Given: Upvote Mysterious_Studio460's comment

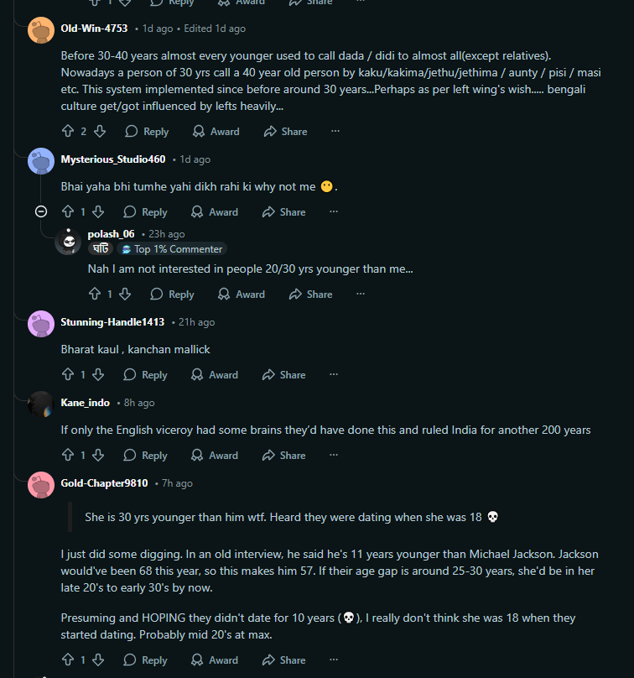Looking at the screenshot, I should point(69,212).
